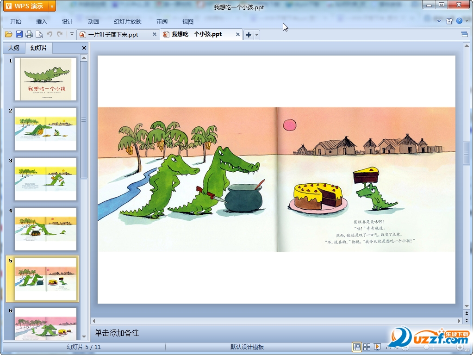Go to next slide with double-down arrow
This screenshot has height=355, width=473.
(x=467, y=320)
